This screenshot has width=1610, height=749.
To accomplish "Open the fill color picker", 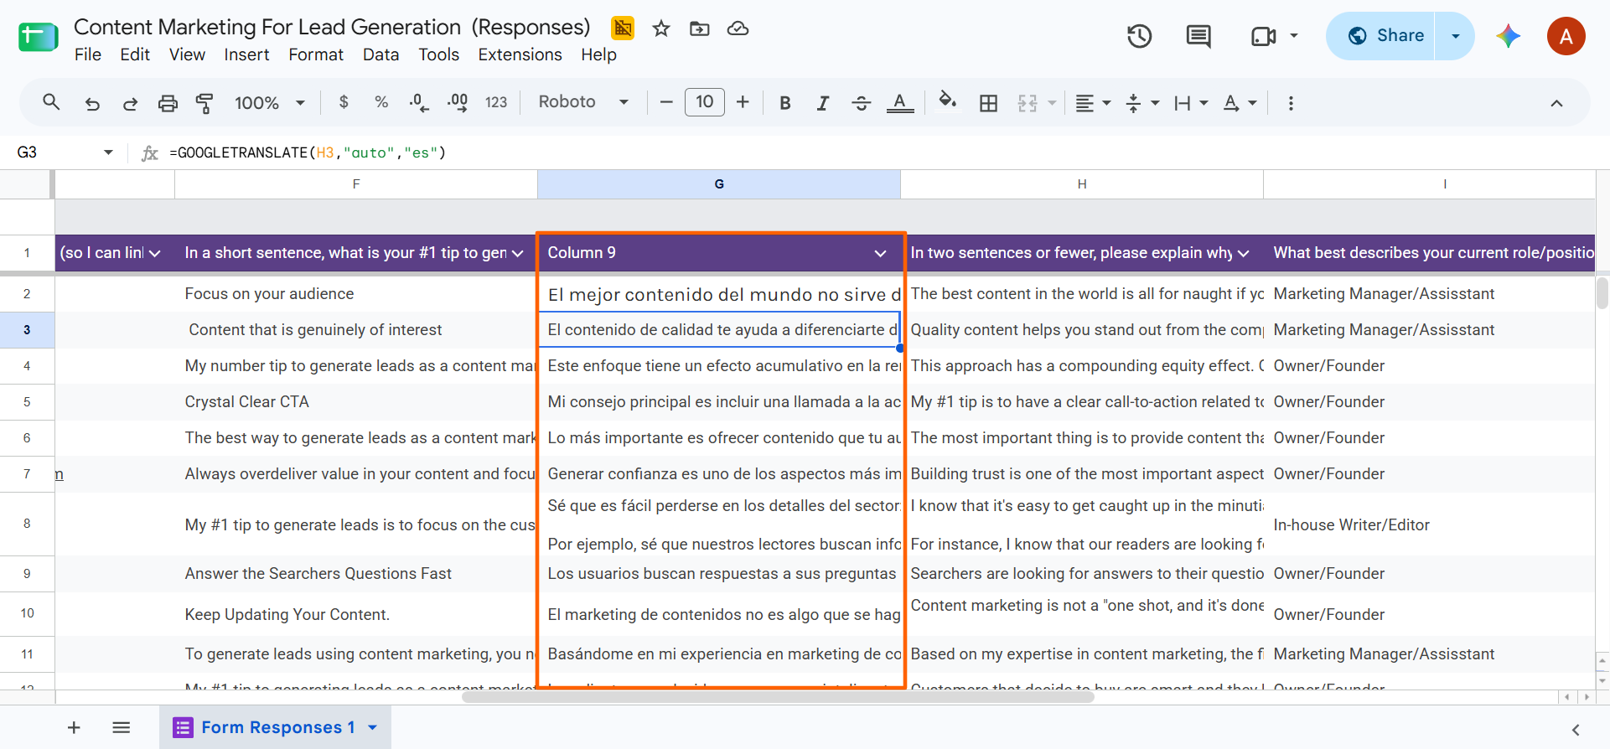I will tap(948, 102).
